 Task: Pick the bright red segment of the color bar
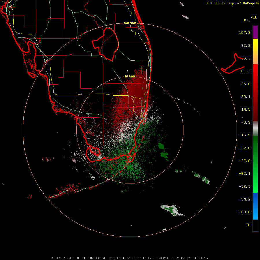(x=255, y=73)
